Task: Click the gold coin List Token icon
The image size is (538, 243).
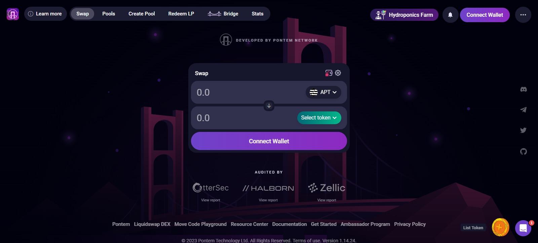Action: pos(500,227)
